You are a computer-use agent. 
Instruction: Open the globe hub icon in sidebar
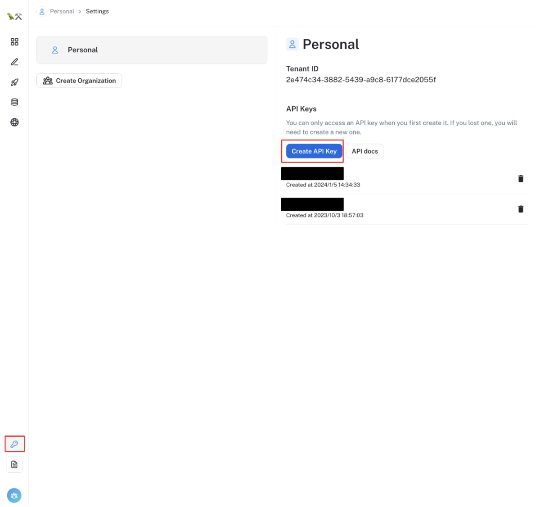pyautogui.click(x=14, y=122)
